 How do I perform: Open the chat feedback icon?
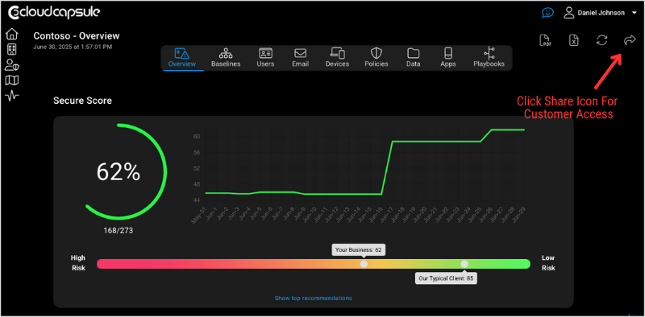coord(547,13)
